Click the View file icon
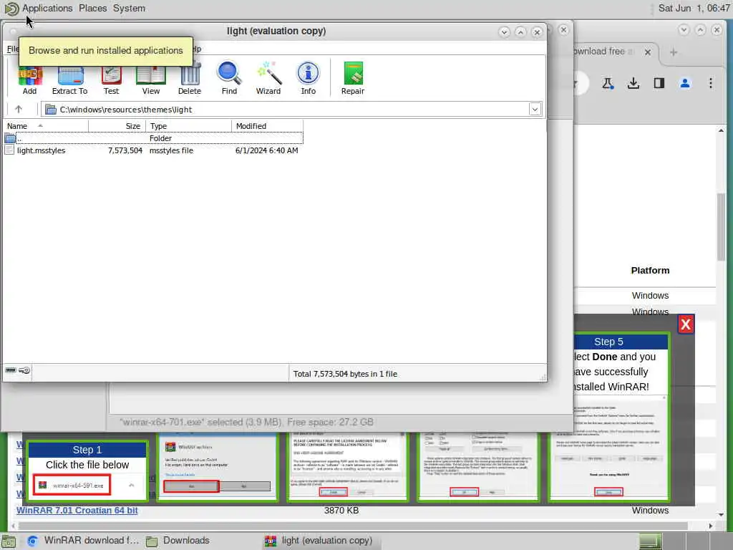Viewport: 733px width, 550px height. tap(150, 79)
